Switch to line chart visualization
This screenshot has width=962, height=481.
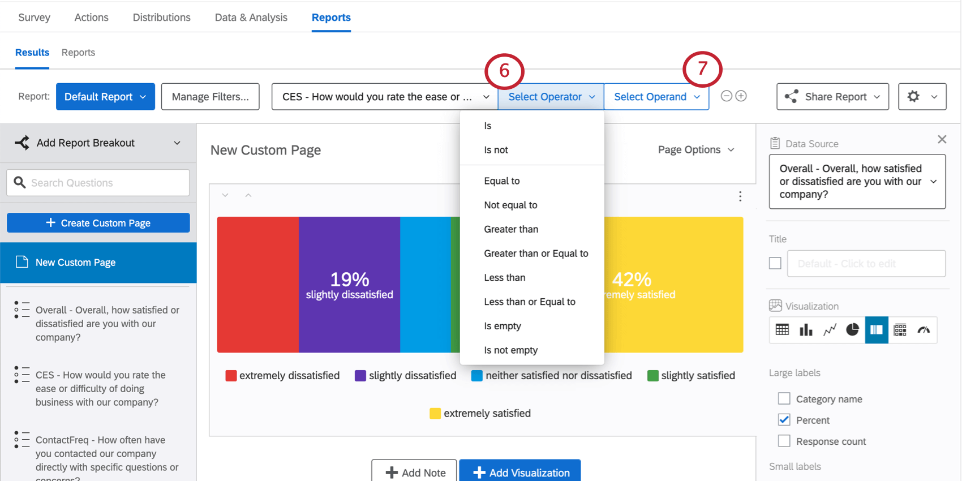pyautogui.click(x=830, y=330)
